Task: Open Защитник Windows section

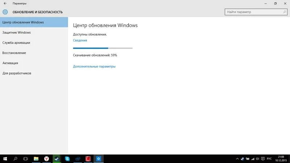Action: [x=34, y=32]
